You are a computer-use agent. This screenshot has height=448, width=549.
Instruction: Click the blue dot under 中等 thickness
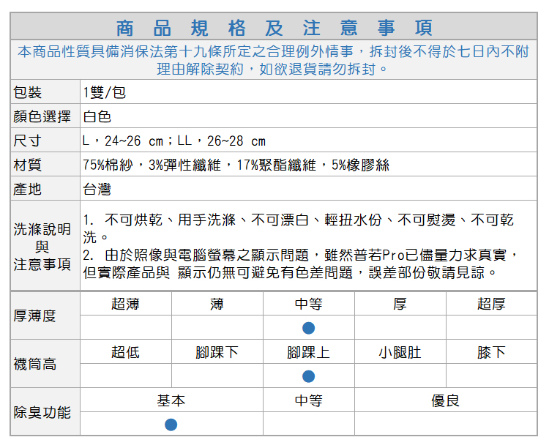click(x=308, y=327)
